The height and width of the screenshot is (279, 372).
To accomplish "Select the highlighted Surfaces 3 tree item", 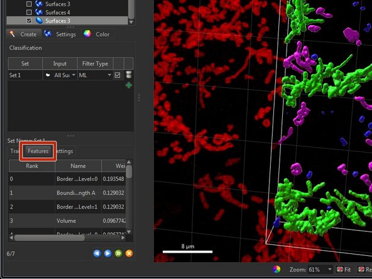I will pyautogui.click(x=67, y=21).
